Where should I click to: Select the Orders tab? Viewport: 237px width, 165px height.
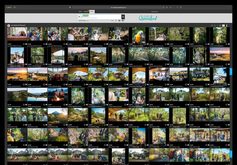coord(92,12)
